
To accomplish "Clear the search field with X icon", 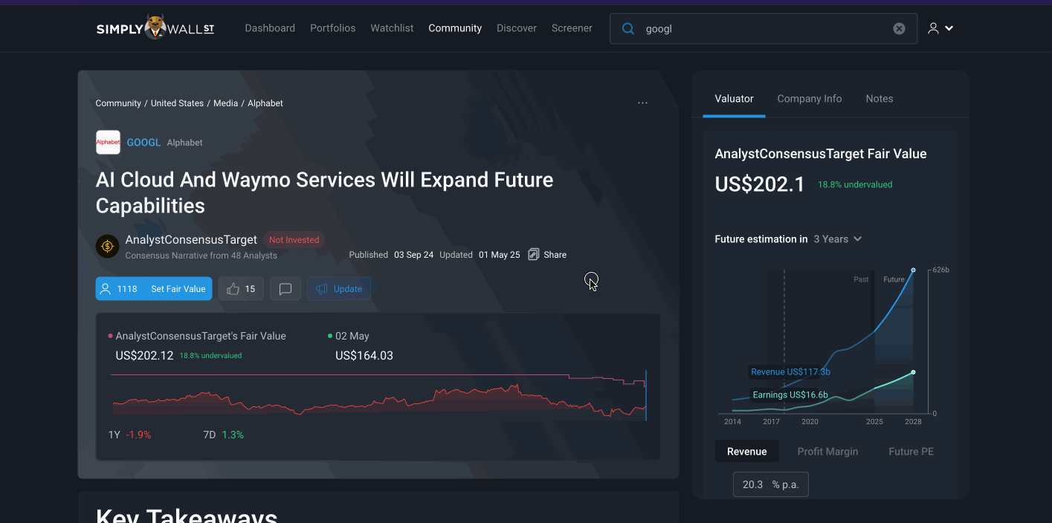I will tap(899, 29).
